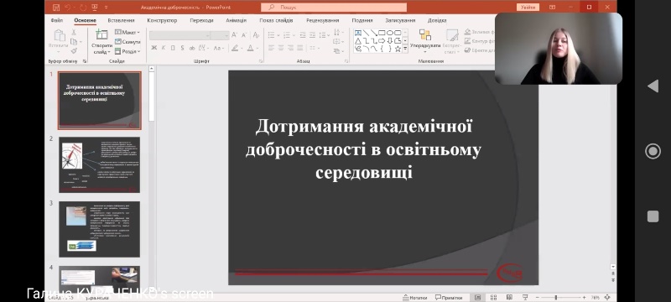671x302 pixels.
Task: Open Нотатки notes pane button
Action: tap(414, 297)
